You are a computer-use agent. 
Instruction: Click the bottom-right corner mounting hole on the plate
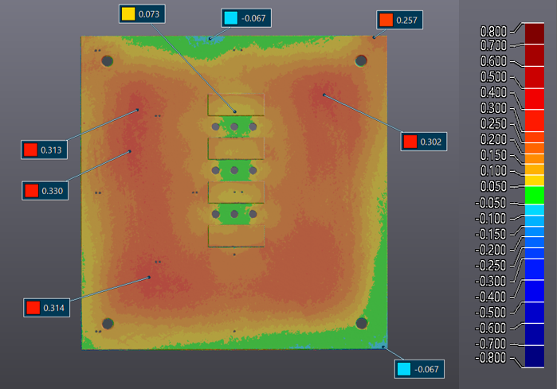362,323
